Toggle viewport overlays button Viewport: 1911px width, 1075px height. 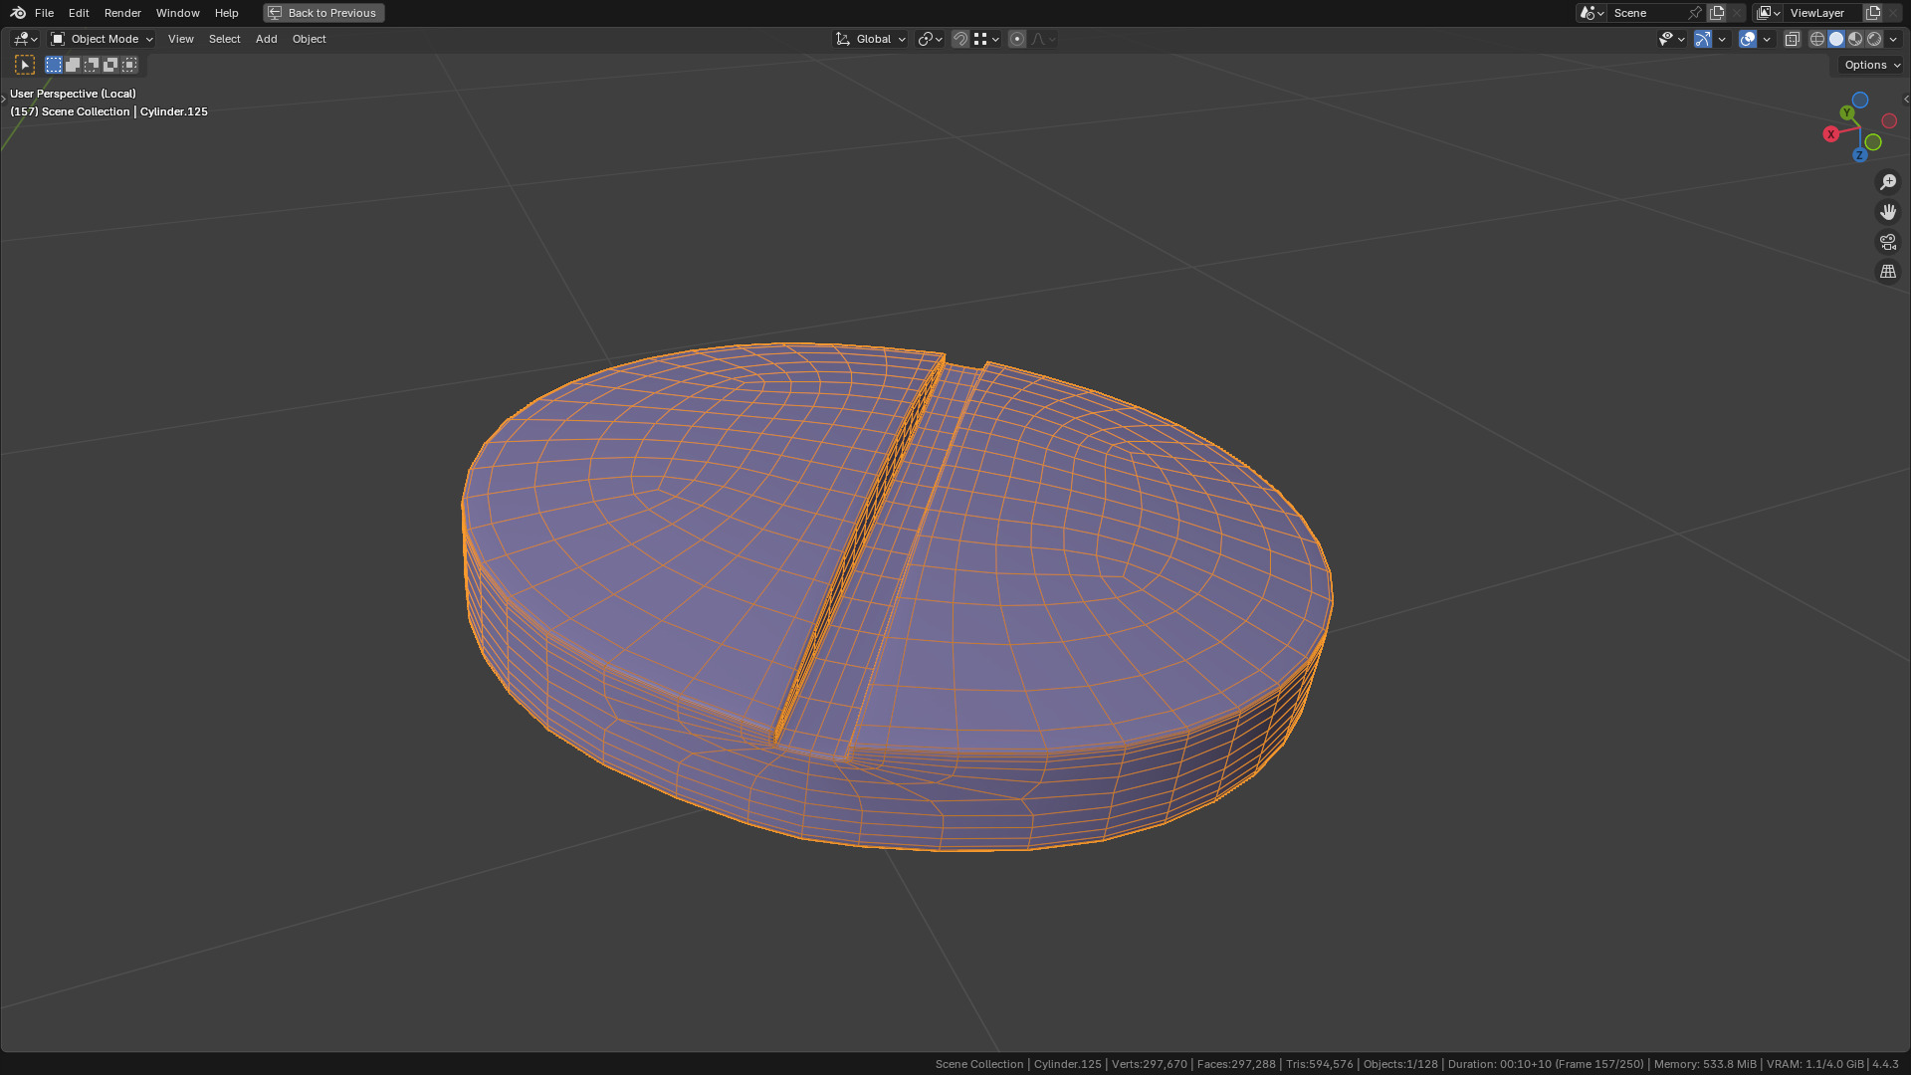click(1747, 39)
